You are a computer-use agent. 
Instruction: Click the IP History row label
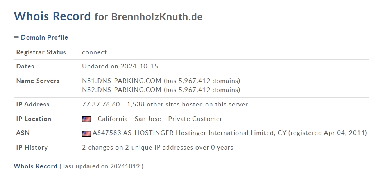coord(32,148)
